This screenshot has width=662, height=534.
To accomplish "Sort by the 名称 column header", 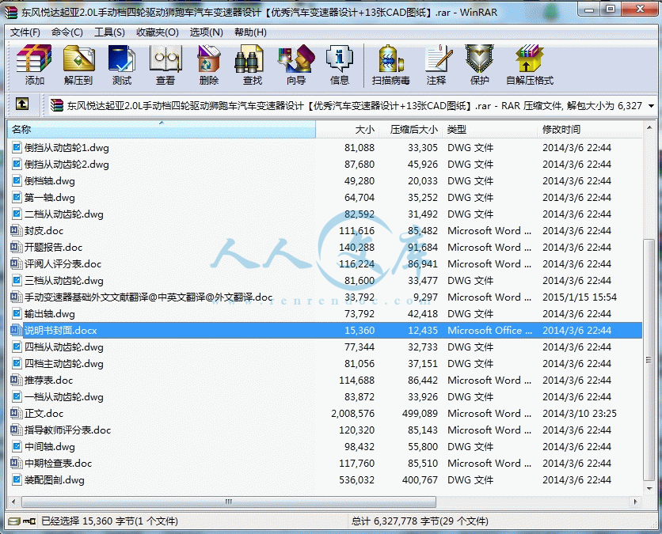I will coord(162,130).
